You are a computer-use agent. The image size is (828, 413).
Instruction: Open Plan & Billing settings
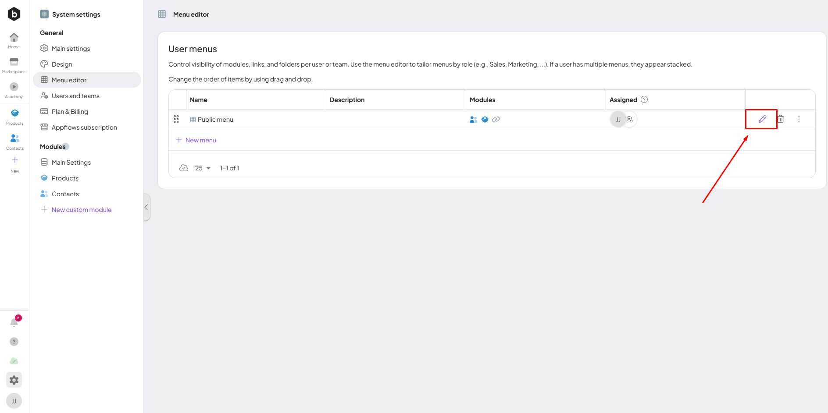(x=70, y=112)
